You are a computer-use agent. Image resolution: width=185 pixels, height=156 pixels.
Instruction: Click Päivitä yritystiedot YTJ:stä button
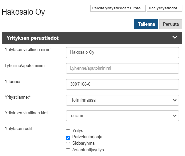coord(118,8)
